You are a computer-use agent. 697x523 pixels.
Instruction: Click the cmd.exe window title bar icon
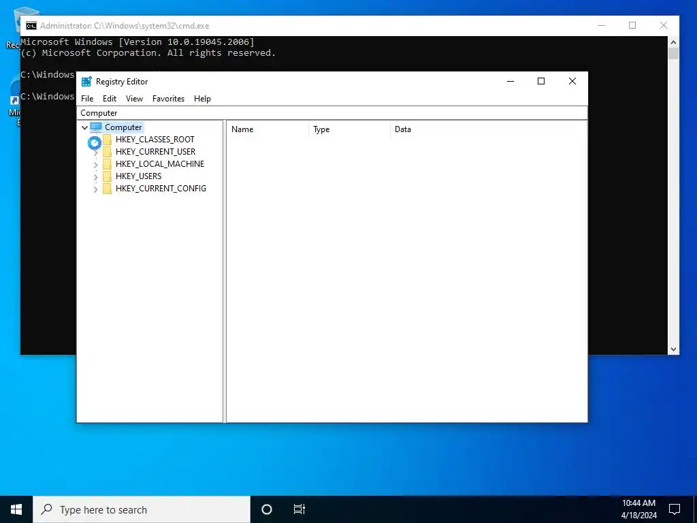point(31,26)
